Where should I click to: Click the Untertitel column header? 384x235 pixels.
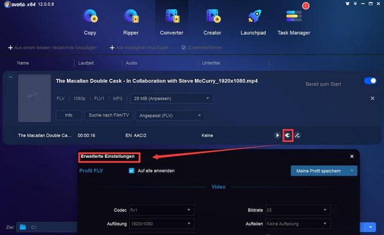[211, 63]
